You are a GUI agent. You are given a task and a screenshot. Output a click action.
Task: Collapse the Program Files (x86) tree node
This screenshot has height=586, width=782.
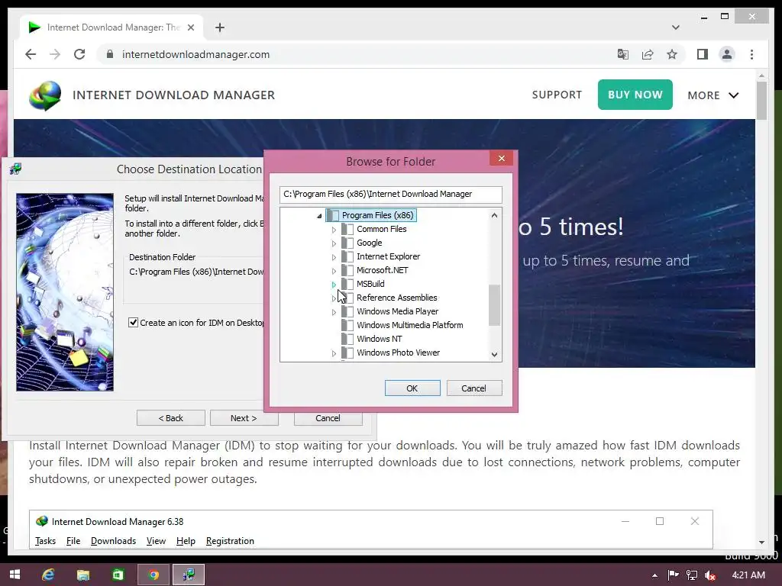[x=319, y=216]
